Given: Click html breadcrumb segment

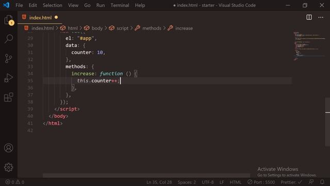Looking at the screenshot, I should click(73, 28).
